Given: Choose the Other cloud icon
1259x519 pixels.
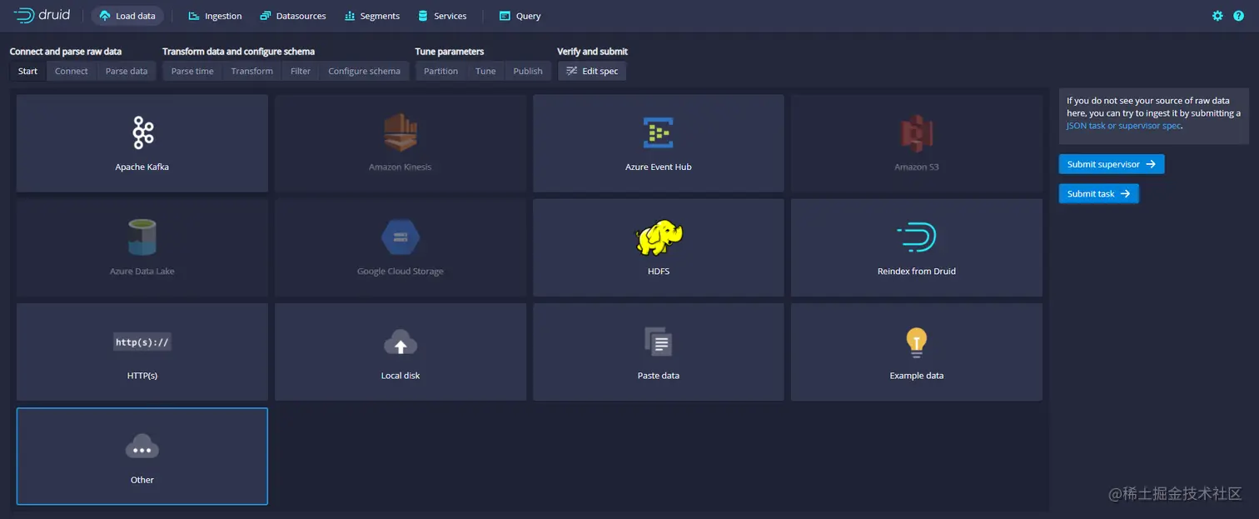Looking at the screenshot, I should point(142,447).
